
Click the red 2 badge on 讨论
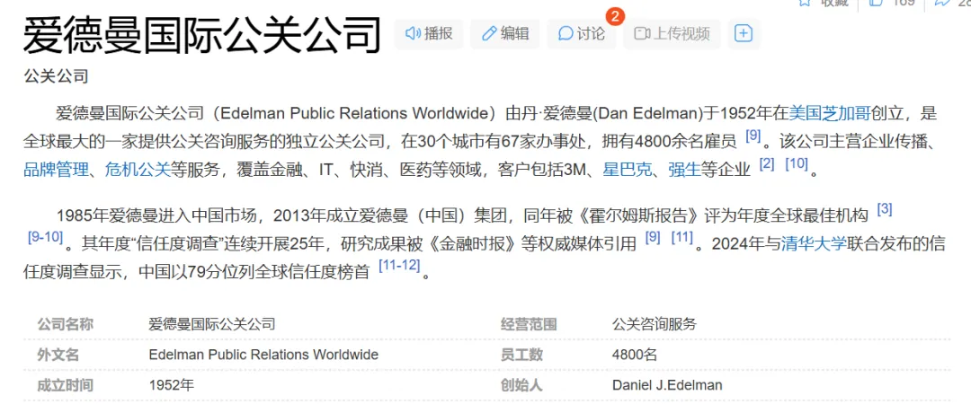pos(614,16)
